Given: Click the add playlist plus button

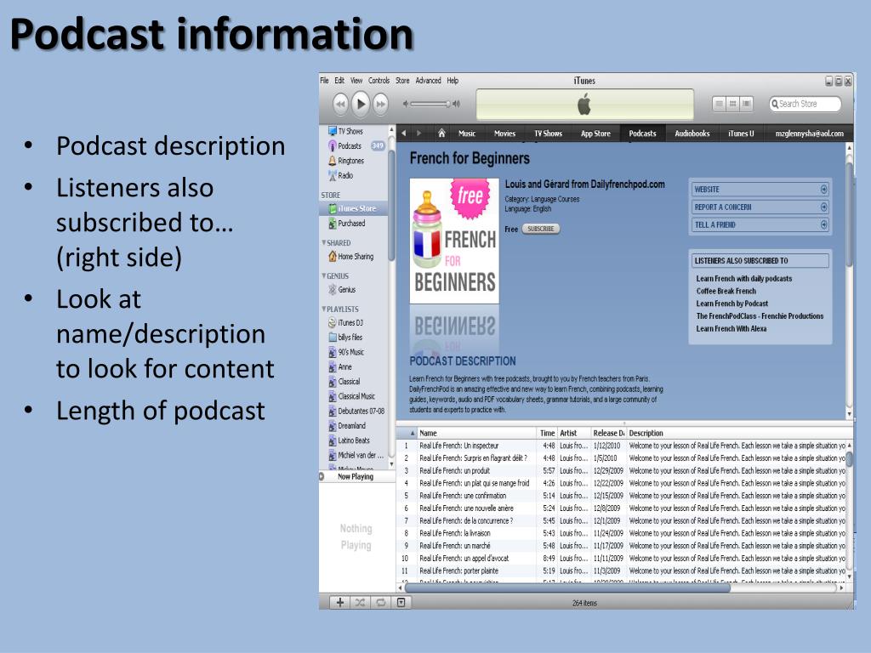Looking at the screenshot, I should (x=340, y=603).
